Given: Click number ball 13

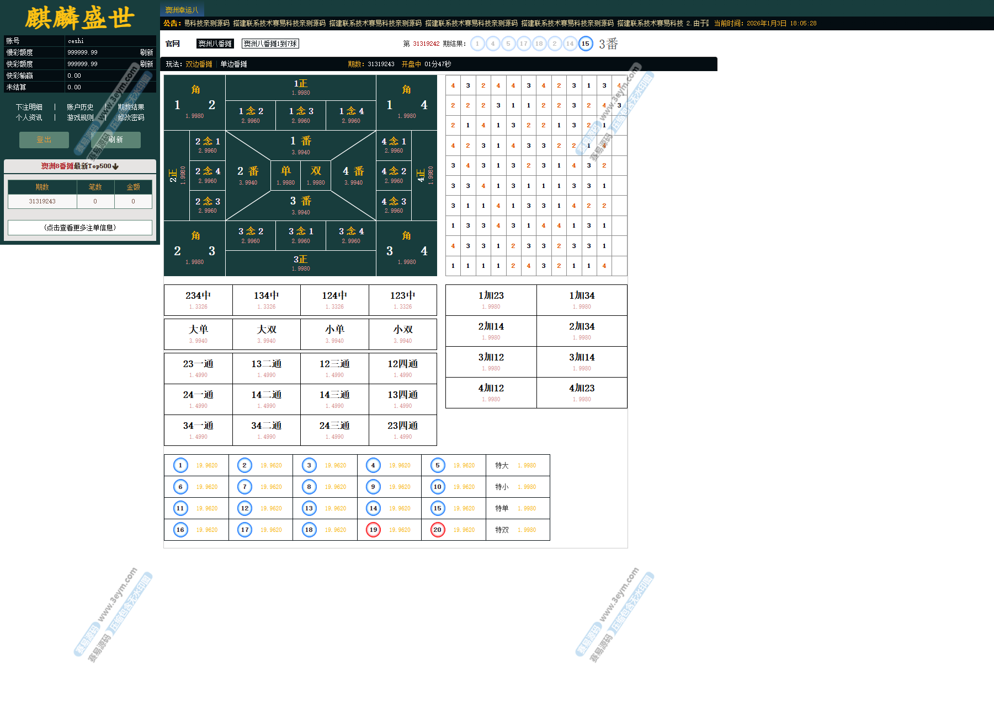Looking at the screenshot, I should pyautogui.click(x=309, y=508).
